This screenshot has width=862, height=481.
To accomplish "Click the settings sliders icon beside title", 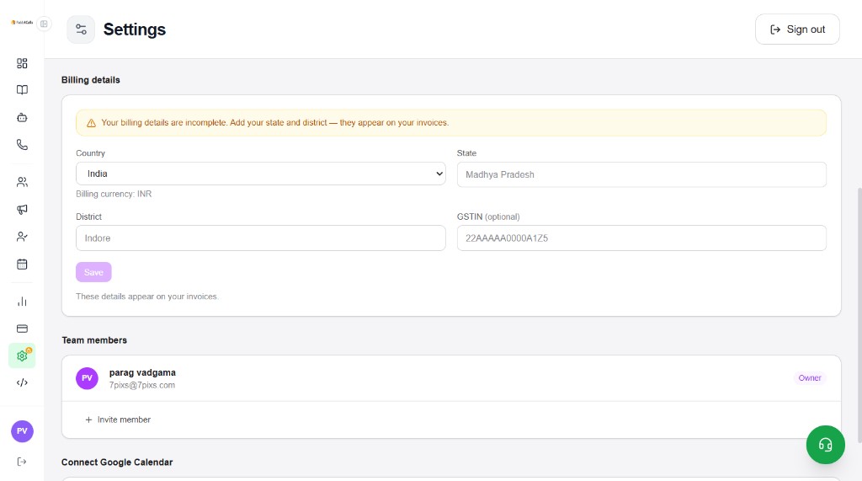I will [81, 29].
